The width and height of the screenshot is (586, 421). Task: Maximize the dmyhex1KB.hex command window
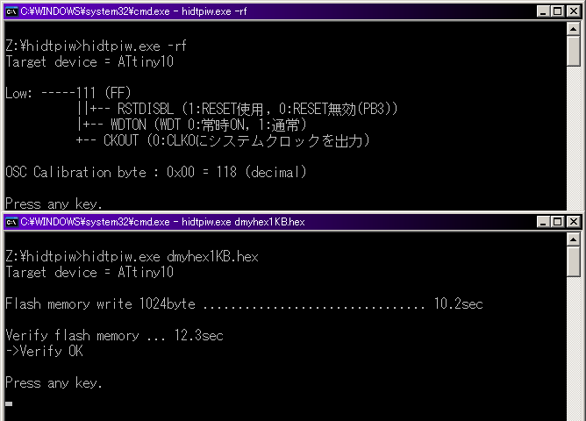(557, 222)
